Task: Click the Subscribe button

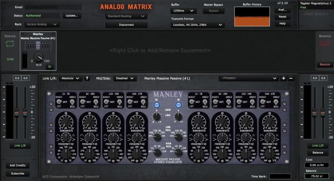Action: coord(17,173)
